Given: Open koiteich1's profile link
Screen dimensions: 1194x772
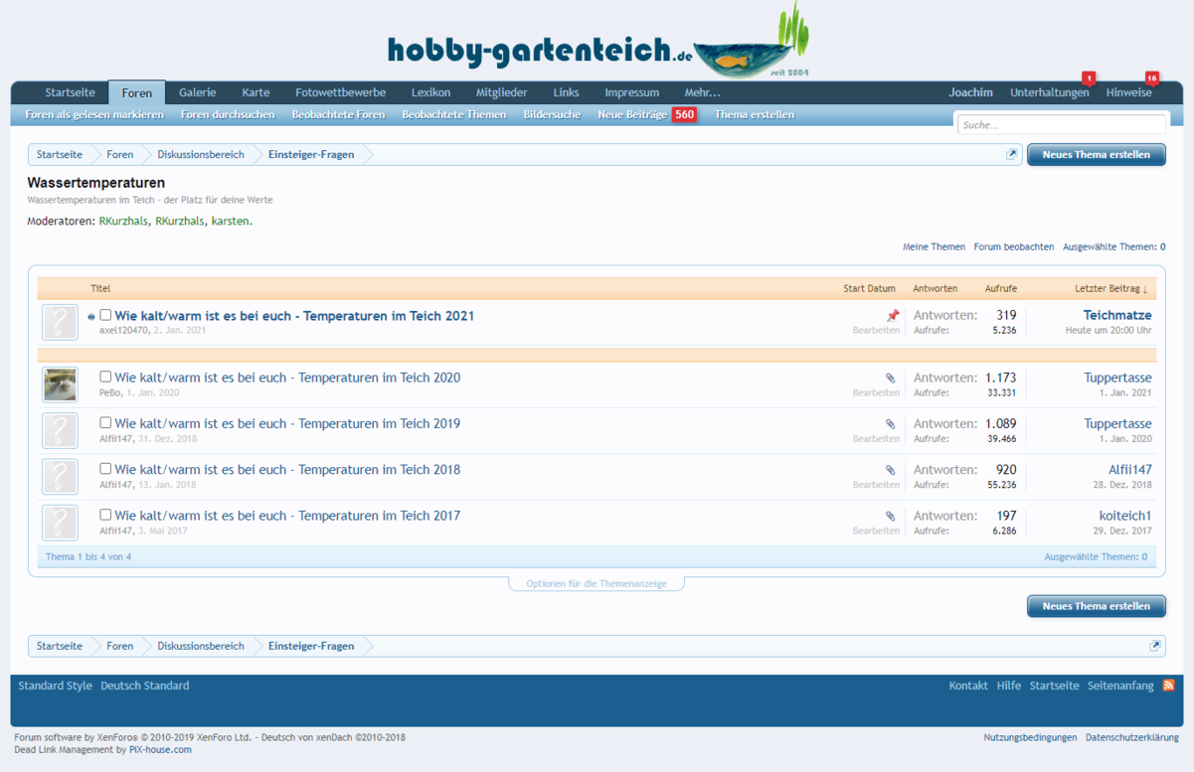Looking at the screenshot, I should click(1125, 516).
